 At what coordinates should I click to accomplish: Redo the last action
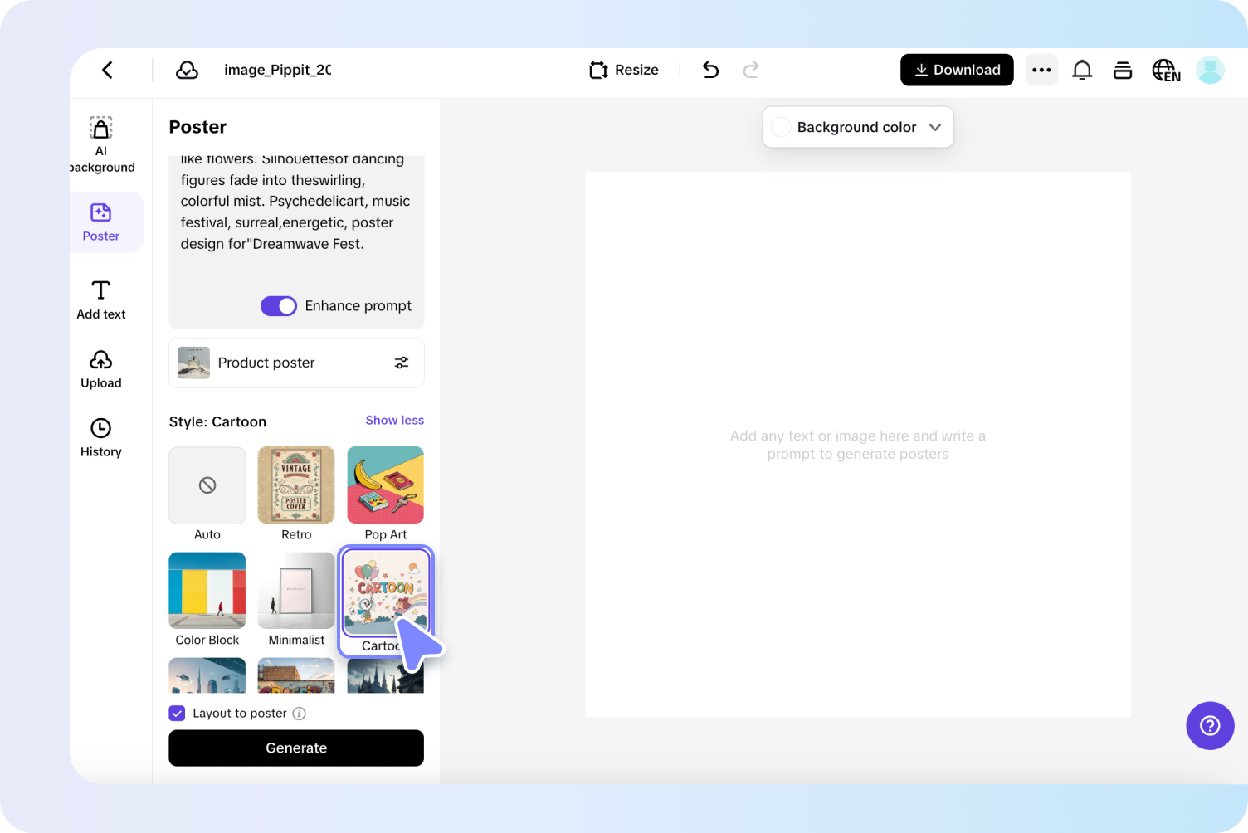tap(750, 70)
